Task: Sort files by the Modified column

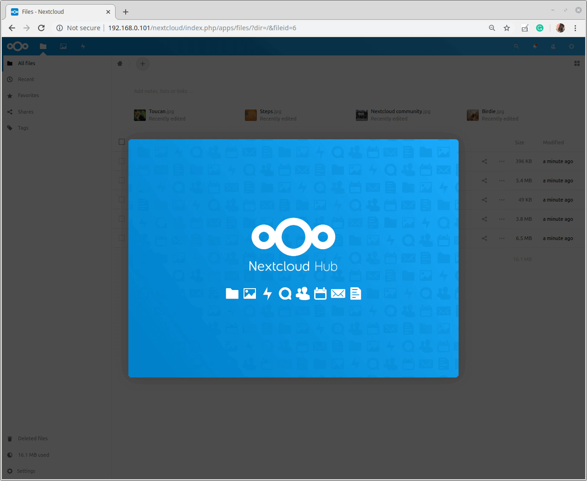Action: click(553, 142)
